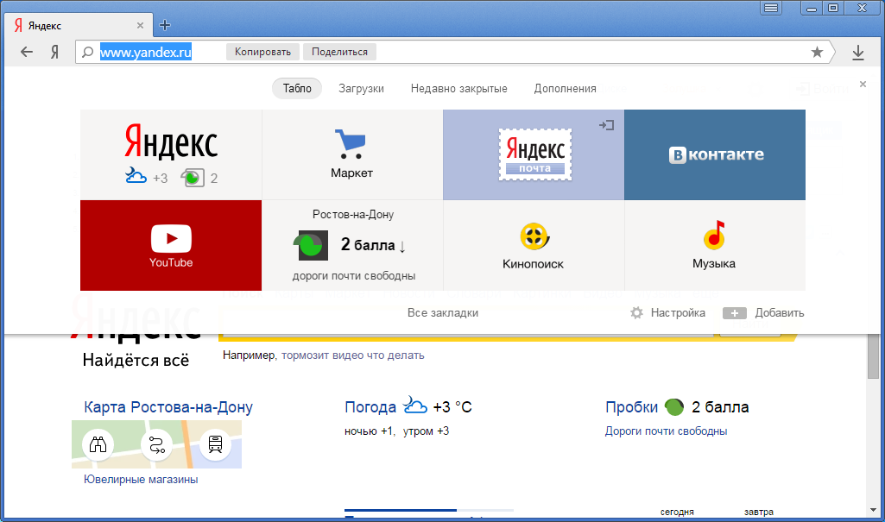Open the Погода link
The image size is (885, 522).
370,407
